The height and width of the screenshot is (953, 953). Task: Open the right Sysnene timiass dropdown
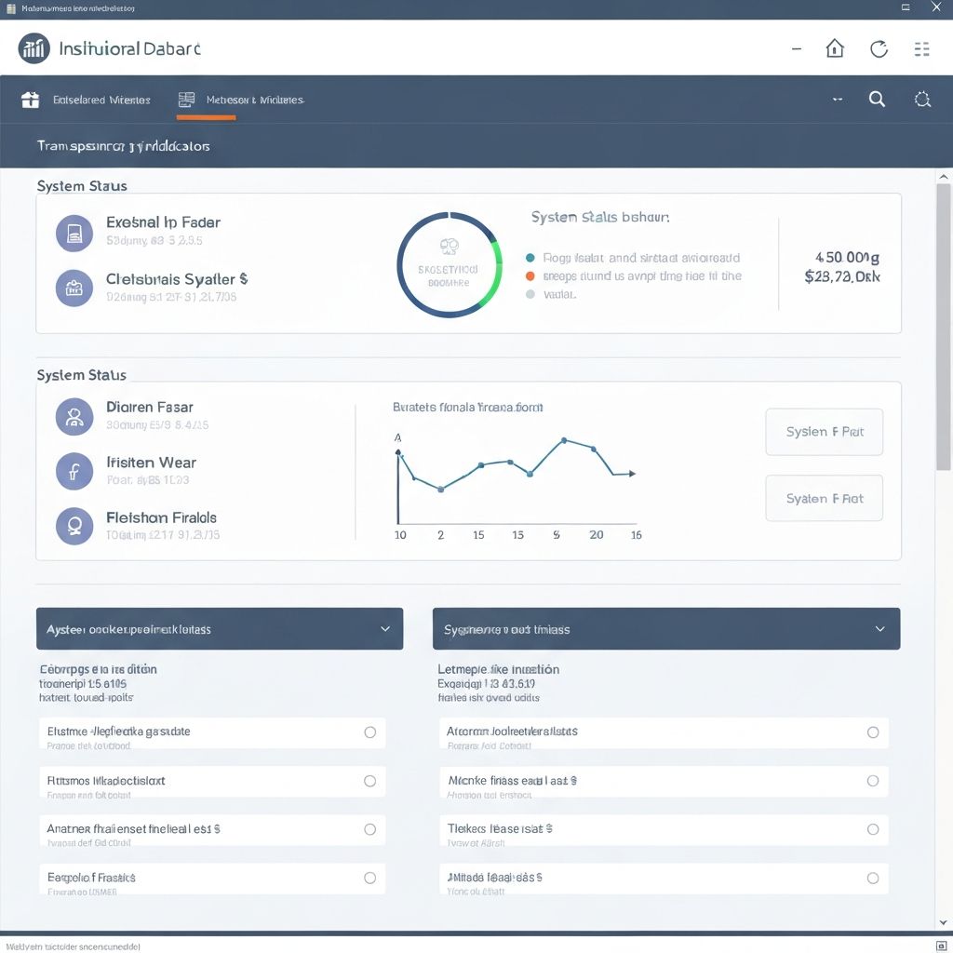pyautogui.click(x=879, y=628)
